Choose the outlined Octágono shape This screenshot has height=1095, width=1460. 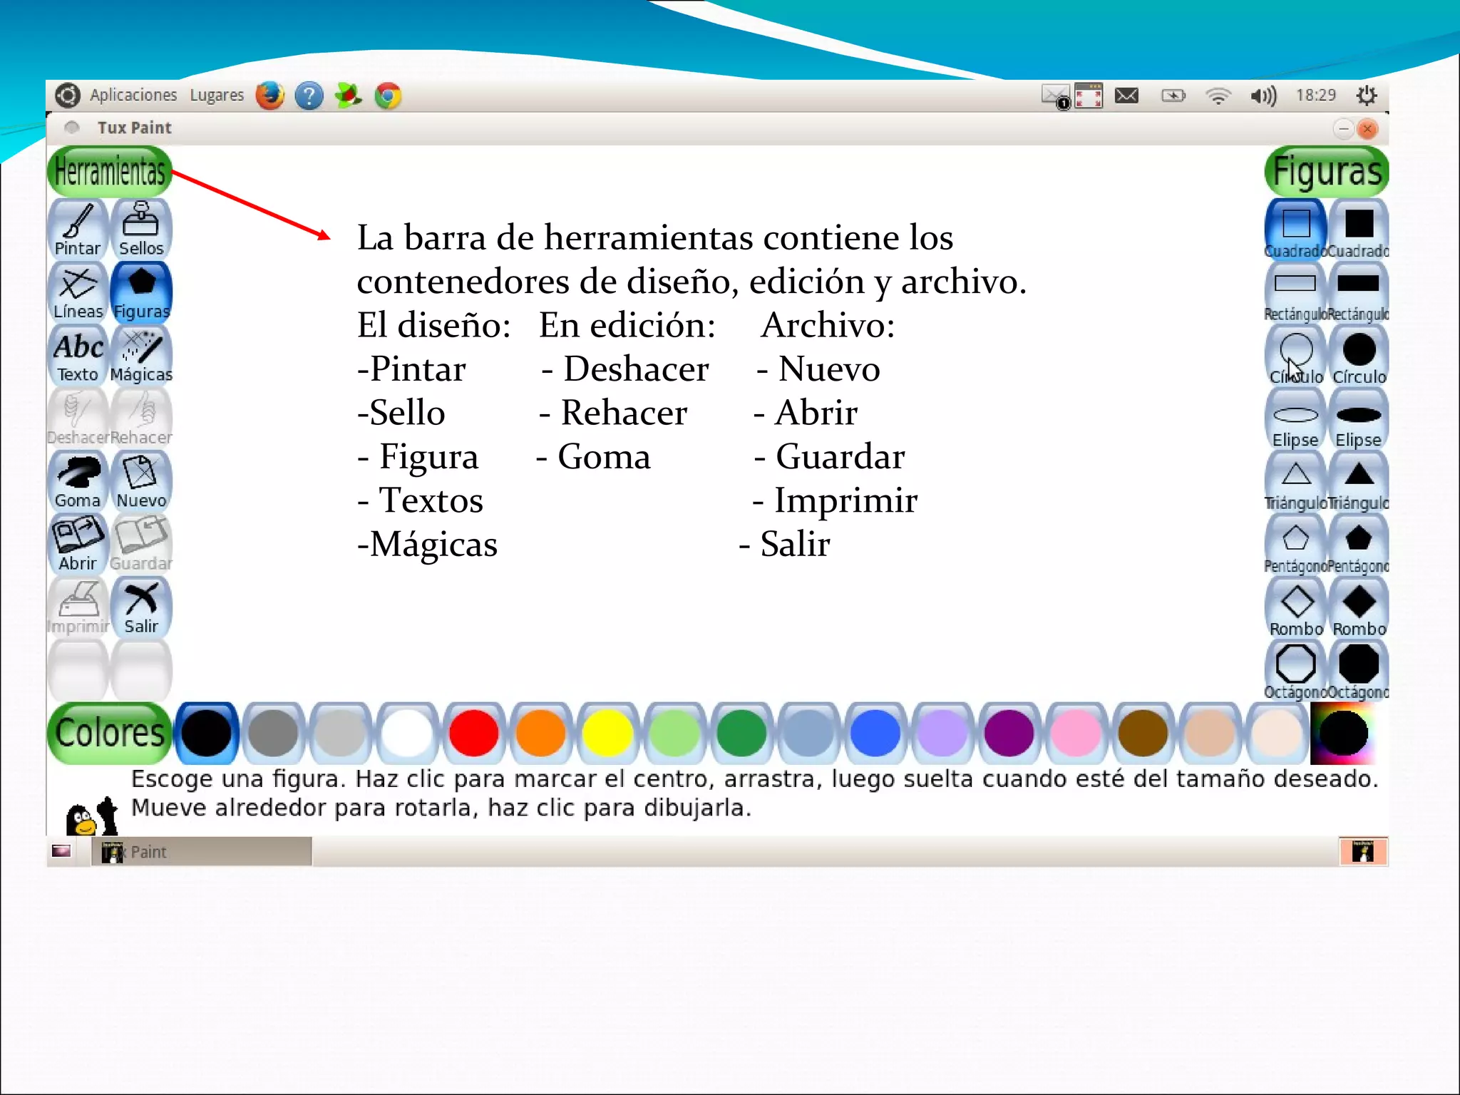1295,670
